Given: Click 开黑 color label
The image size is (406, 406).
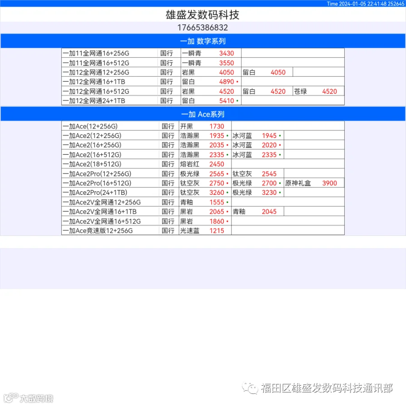Looking at the screenshot, I should tap(186, 126).
